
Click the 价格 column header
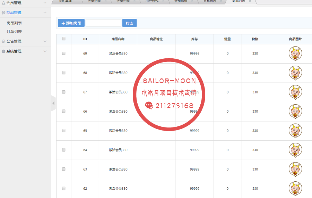point(255,39)
